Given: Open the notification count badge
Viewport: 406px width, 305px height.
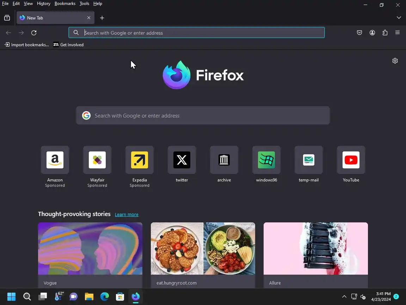Looking at the screenshot, I should 396,296.
